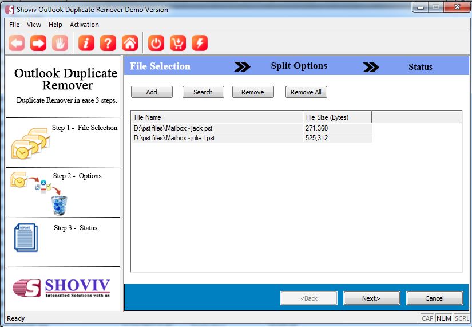472x327 pixels.
Task: Click the Remove All button
Action: (x=306, y=92)
